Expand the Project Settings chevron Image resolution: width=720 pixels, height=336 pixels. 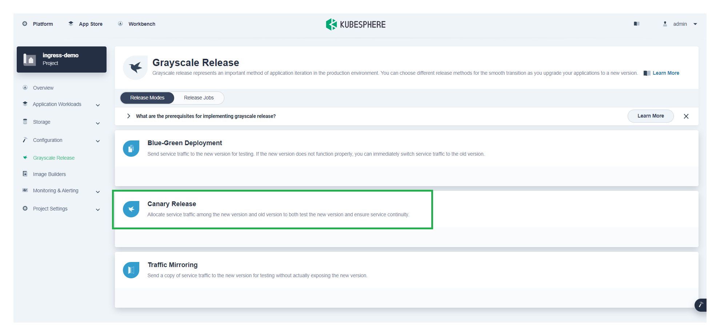pos(98,209)
